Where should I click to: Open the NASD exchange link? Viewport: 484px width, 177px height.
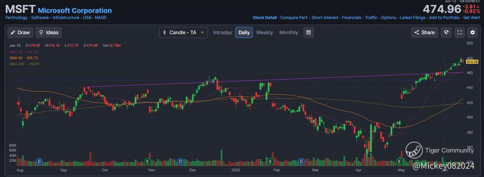pos(101,17)
